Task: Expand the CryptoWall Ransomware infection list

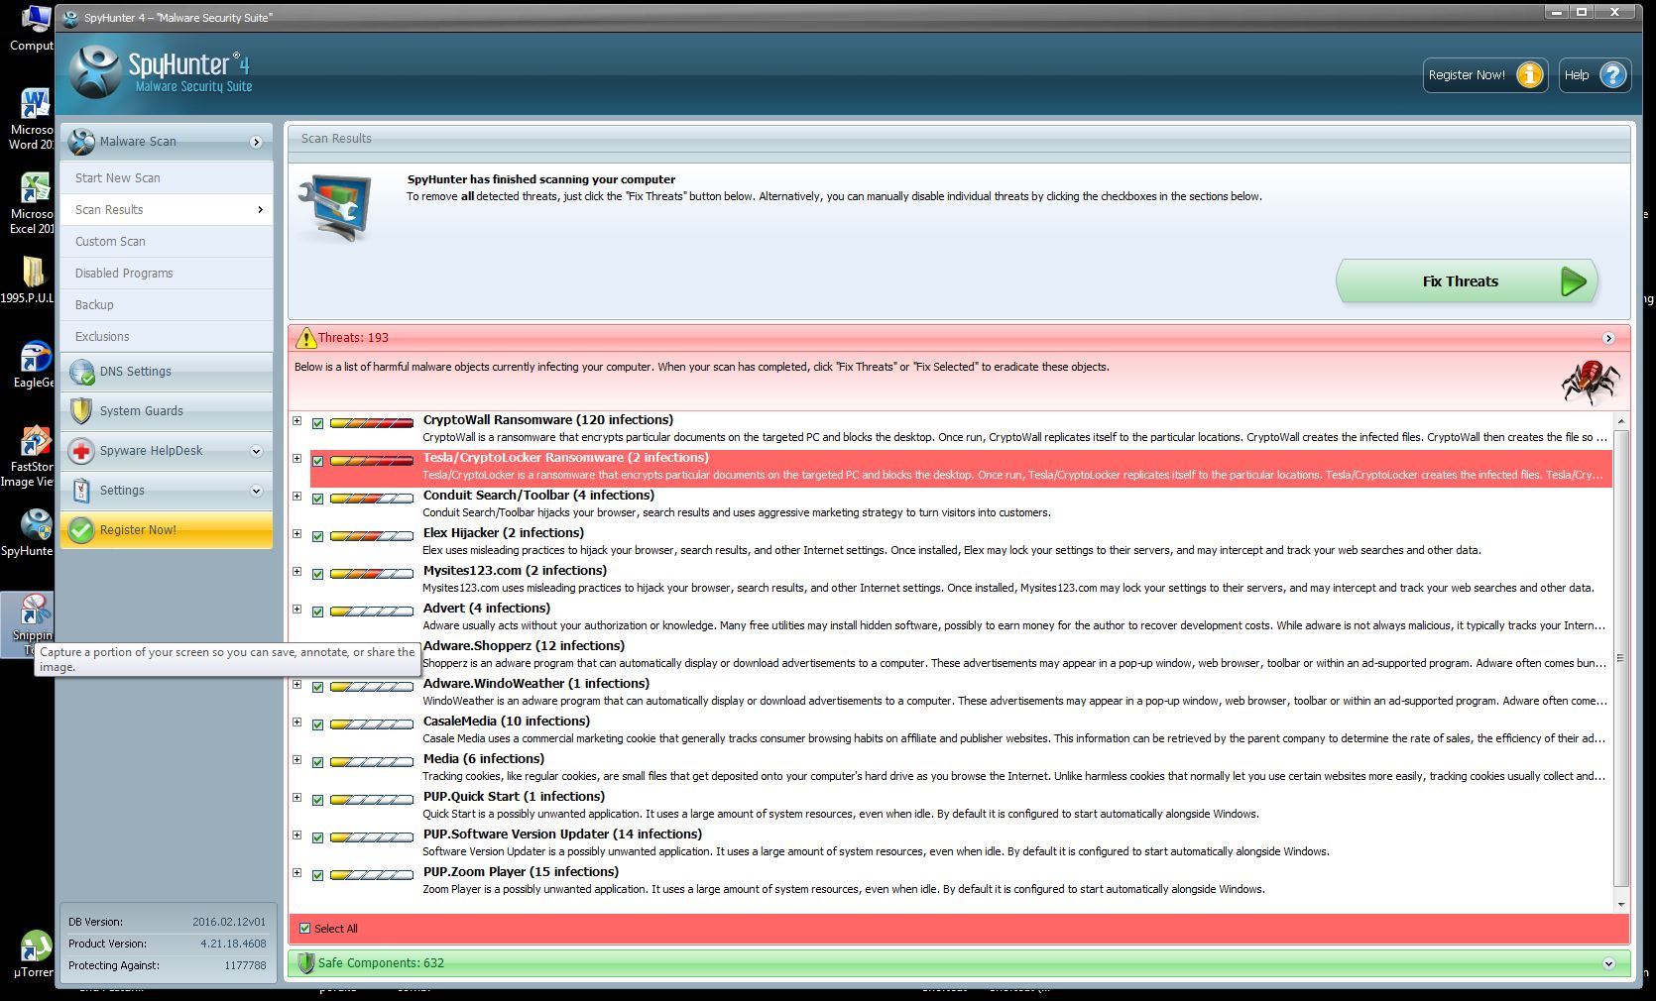Action: (296, 421)
